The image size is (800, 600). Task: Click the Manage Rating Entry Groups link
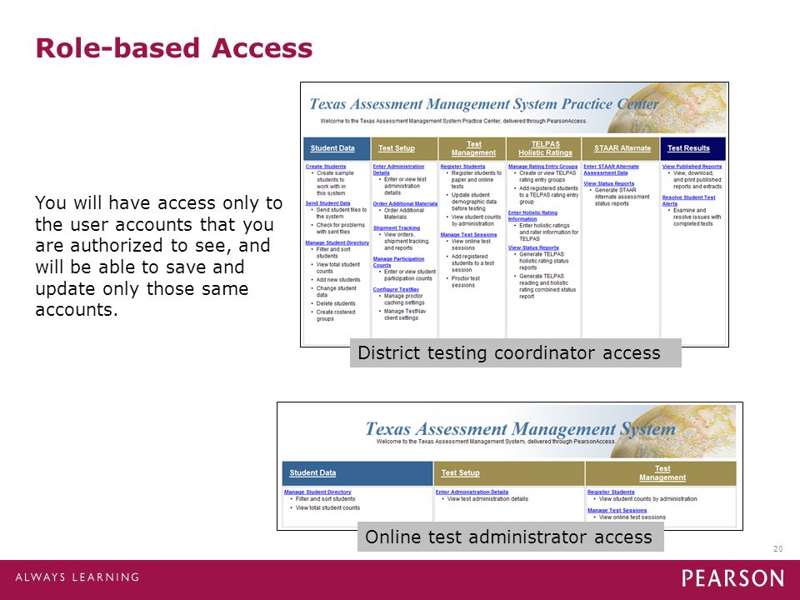point(542,167)
